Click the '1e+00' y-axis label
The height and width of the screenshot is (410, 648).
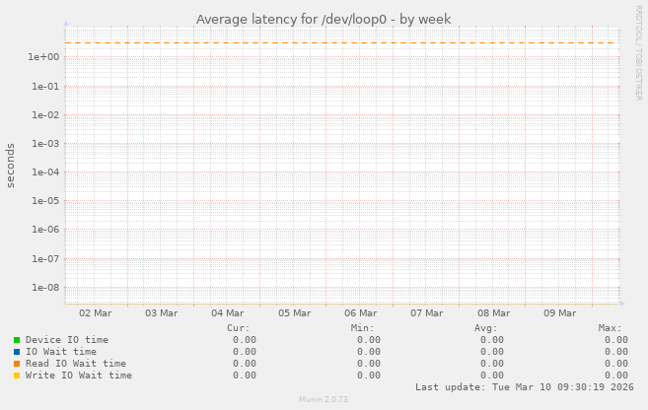tap(43, 57)
